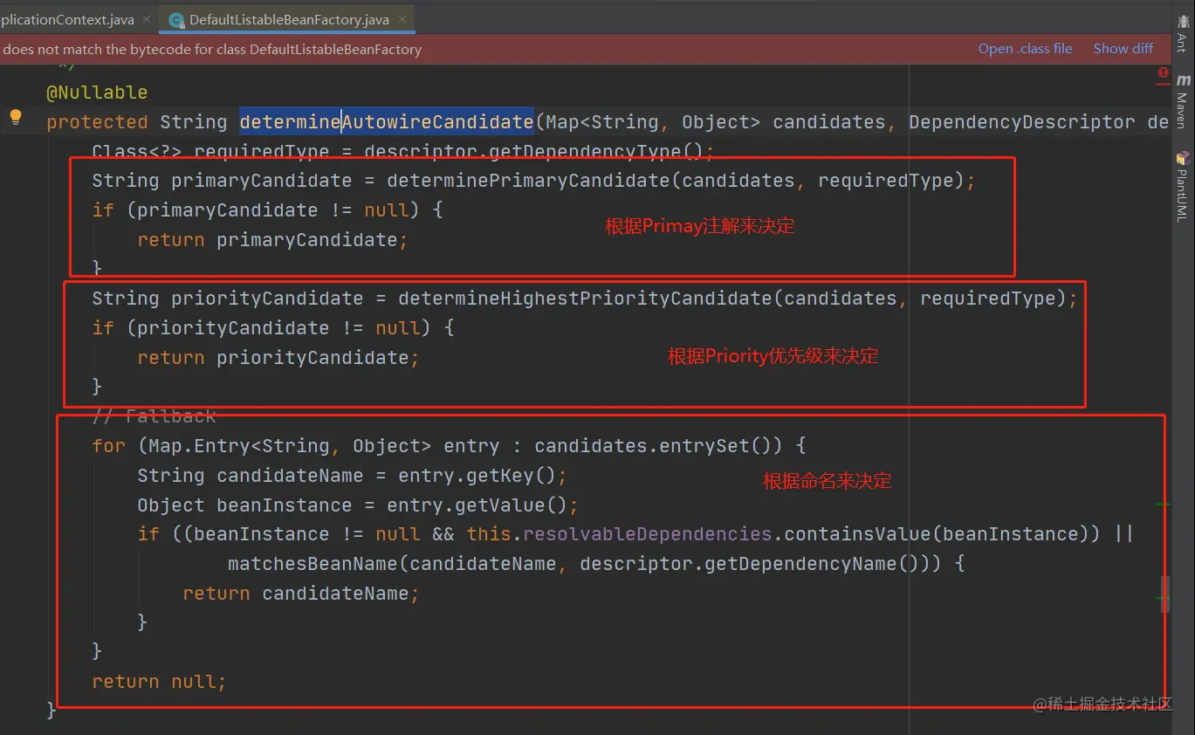
Task: Click candidates.entrySet() in the for loop
Action: pyautogui.click(x=658, y=446)
